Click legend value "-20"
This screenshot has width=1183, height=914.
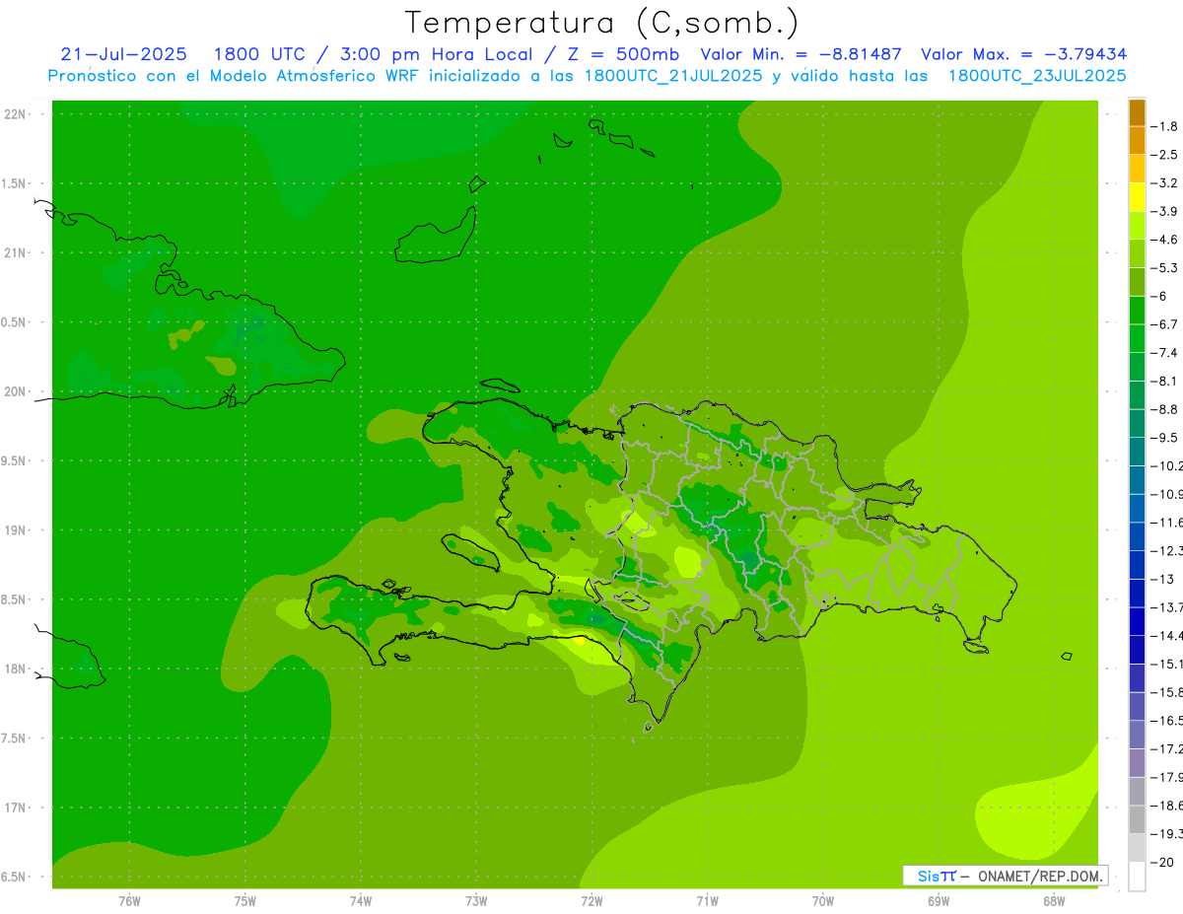coord(1162,862)
